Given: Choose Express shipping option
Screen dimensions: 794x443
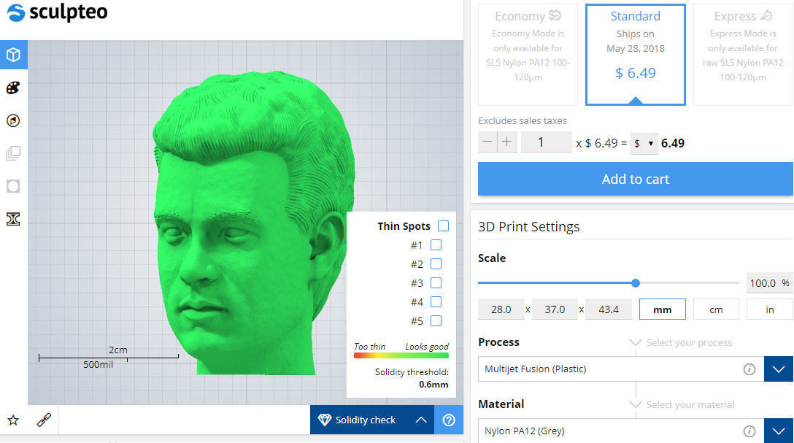Looking at the screenshot, I should 743,55.
